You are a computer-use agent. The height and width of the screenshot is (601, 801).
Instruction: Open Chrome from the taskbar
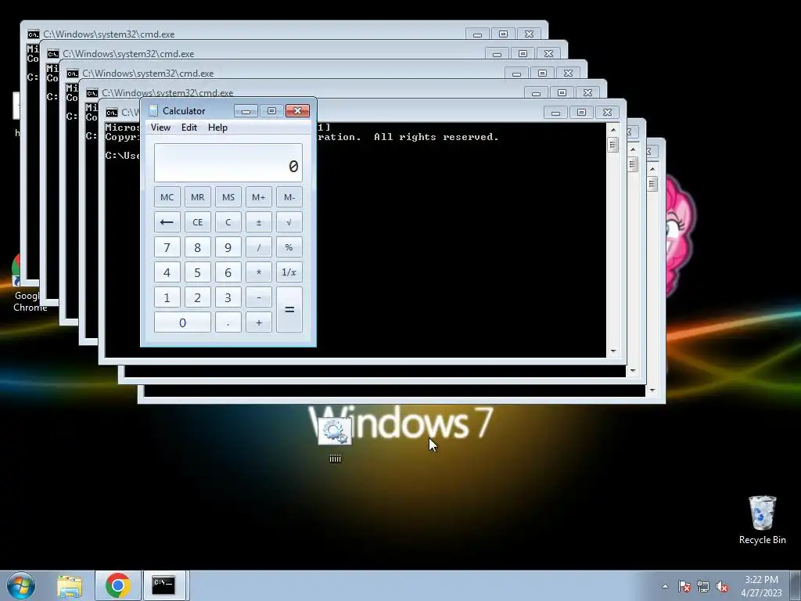pyautogui.click(x=118, y=586)
